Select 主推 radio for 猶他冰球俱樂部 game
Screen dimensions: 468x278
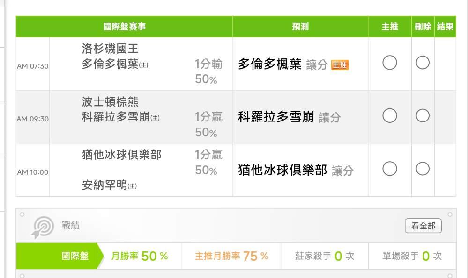(x=390, y=169)
